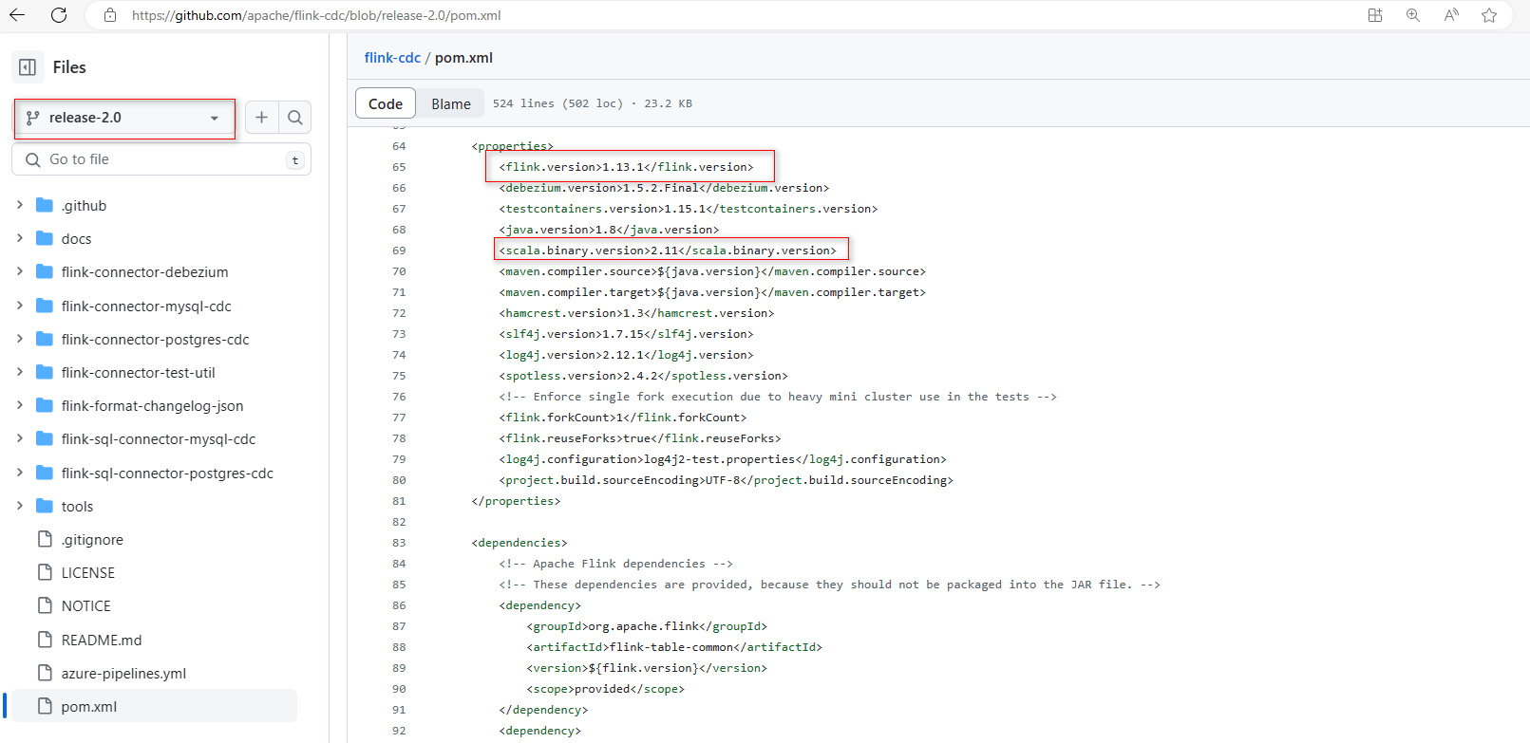
Task: Open the .github folder
Action: tap(84, 206)
